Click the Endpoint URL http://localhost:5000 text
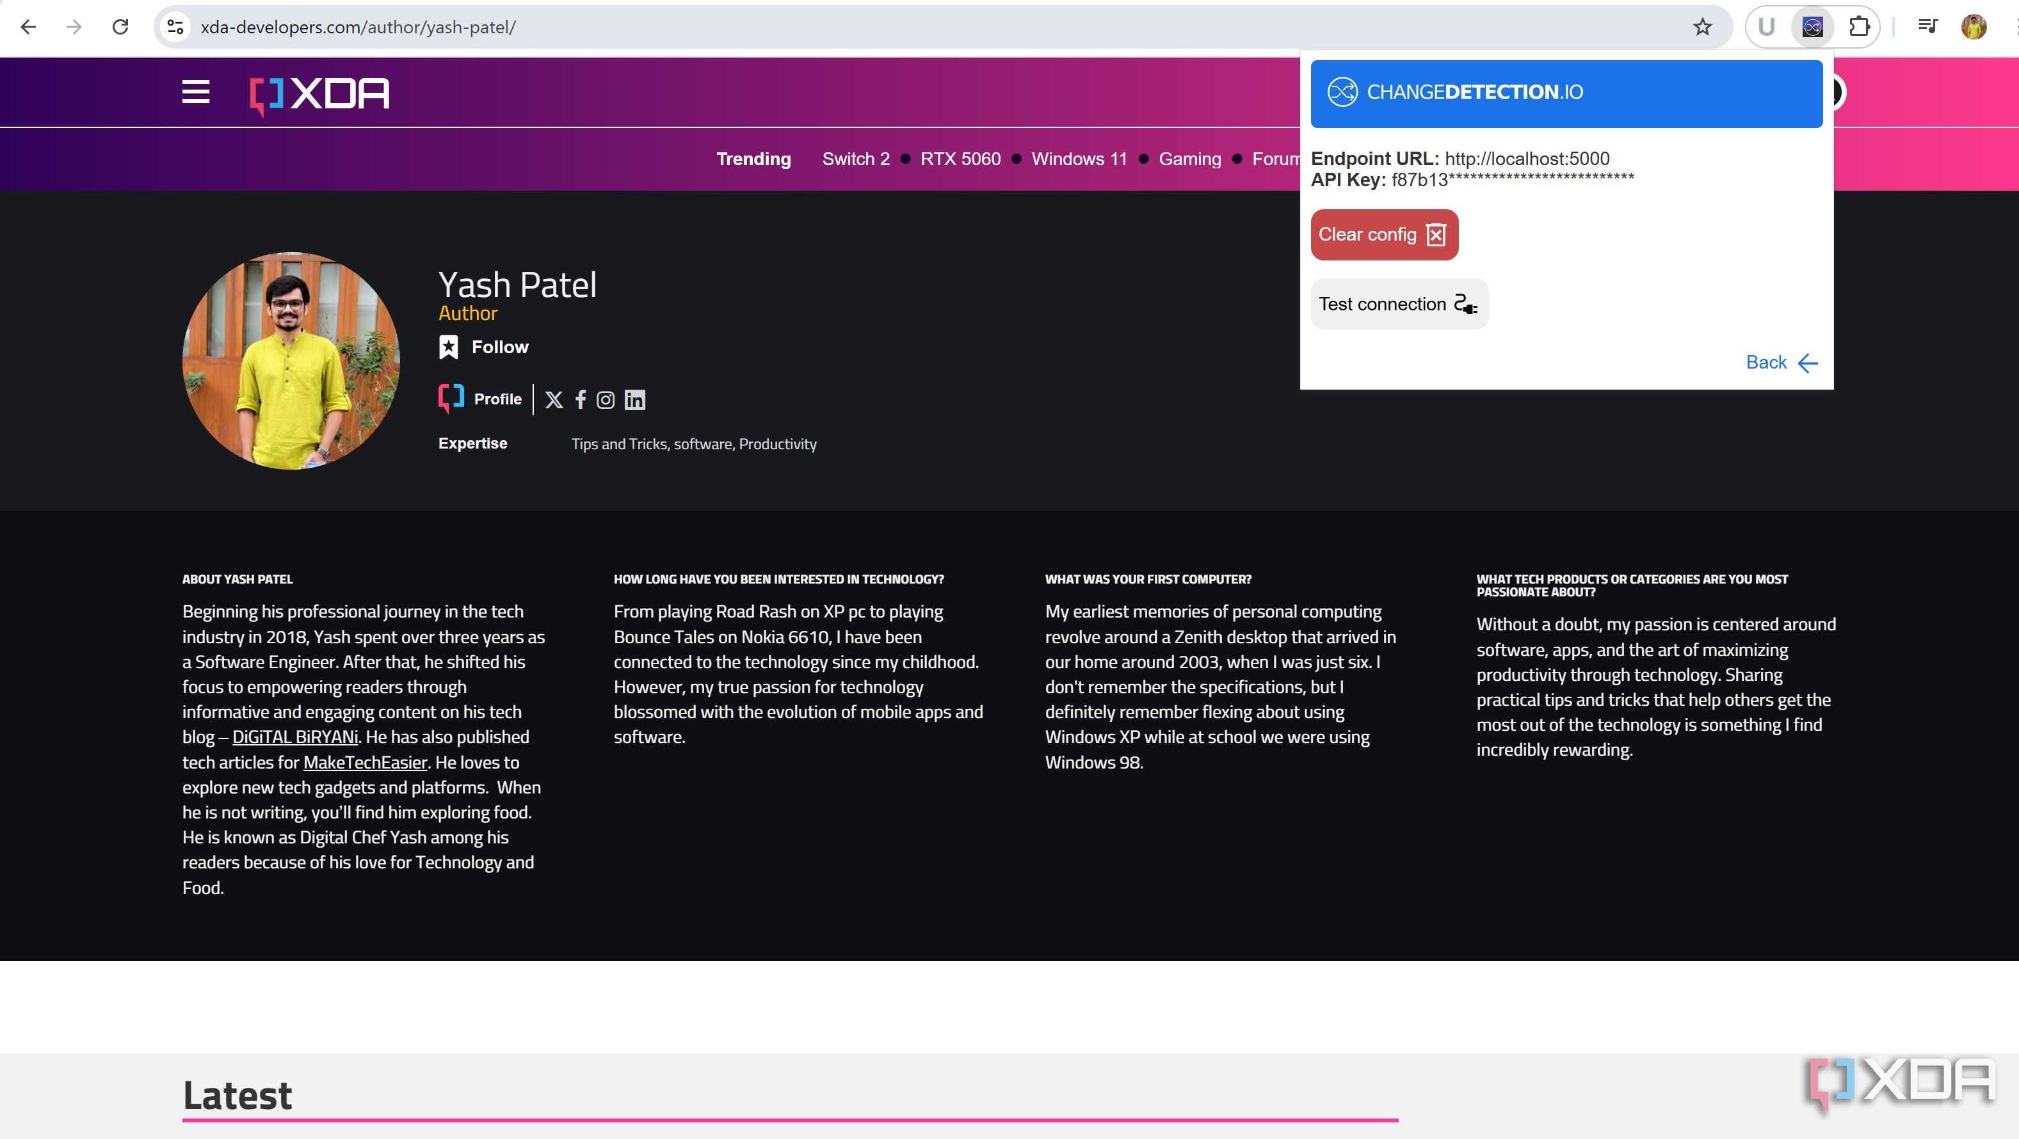The width and height of the screenshot is (2019, 1139). coord(1460,159)
